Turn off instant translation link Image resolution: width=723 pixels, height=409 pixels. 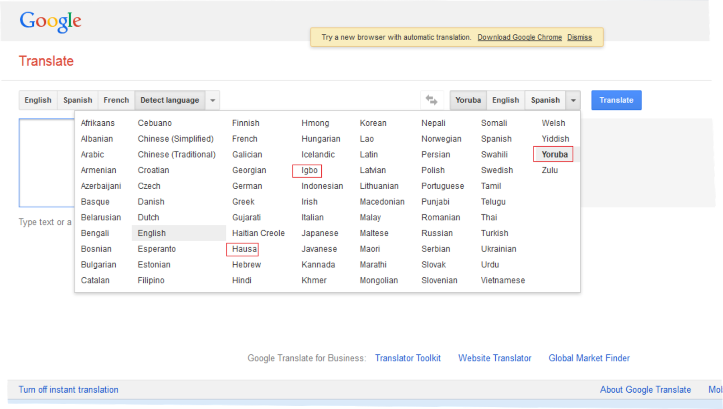tap(68, 390)
